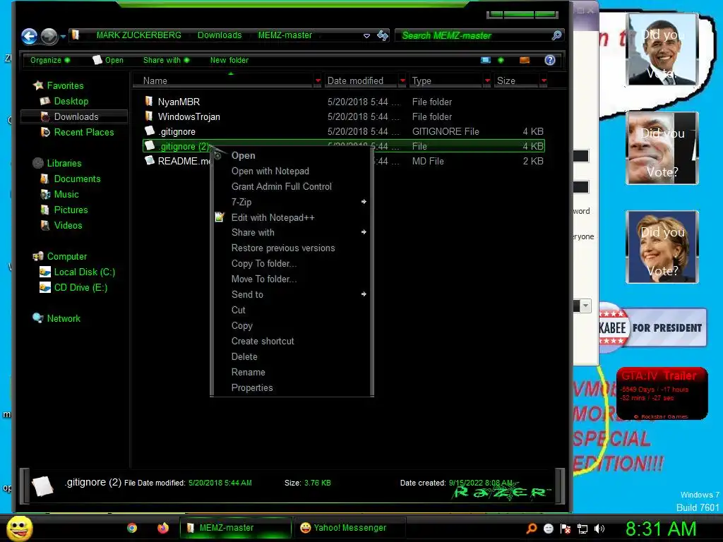Choose Move To folder... in context menu
723x542 pixels.
coord(292,279)
